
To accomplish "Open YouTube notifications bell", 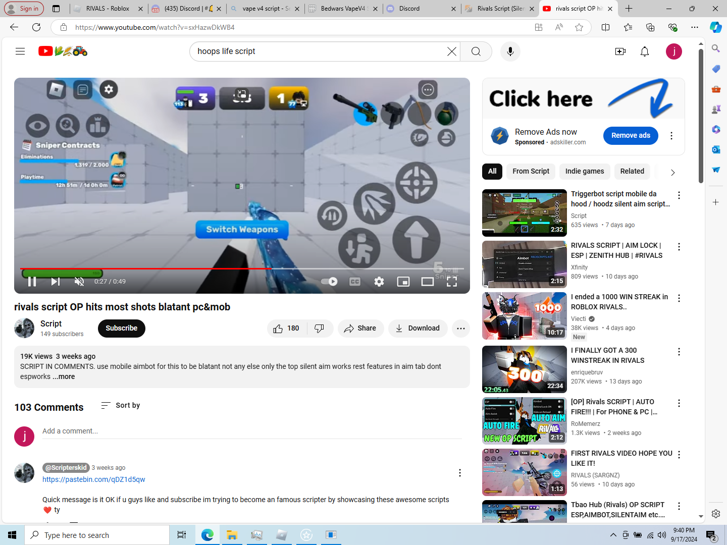I will [645, 51].
